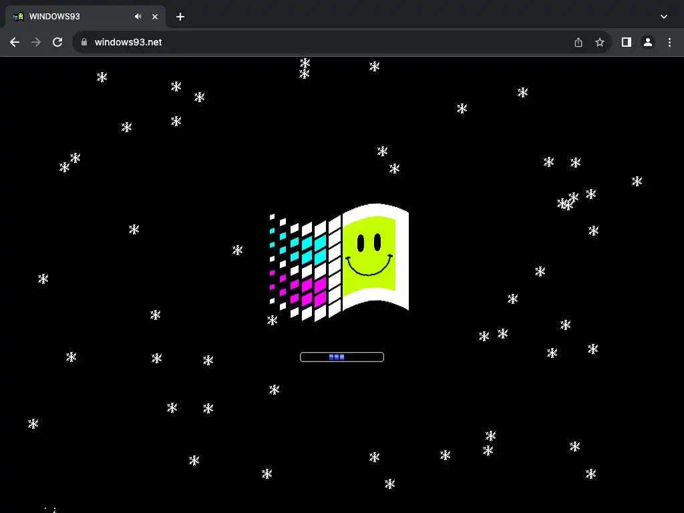The height and width of the screenshot is (513, 684).
Task: Mute the WINDOWS93 tab audio
Action: 138,17
